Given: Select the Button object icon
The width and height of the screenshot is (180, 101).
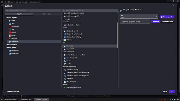Looking at the screenshot, I should tap(10, 33).
